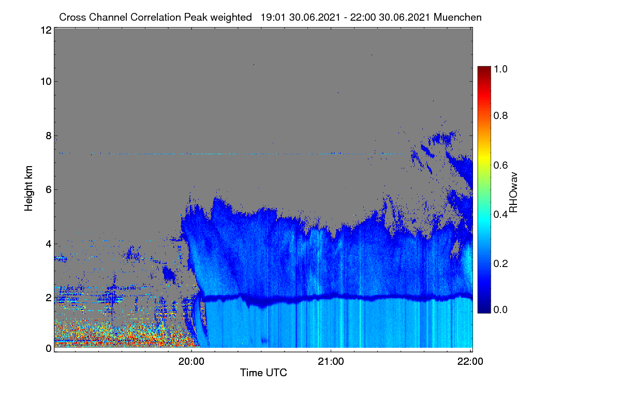
Task: Click the 10 km height tick label
Action: click(x=45, y=81)
